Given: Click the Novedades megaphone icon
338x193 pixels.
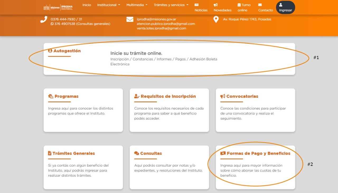Looking at the screenshot, I should [216, 5].
